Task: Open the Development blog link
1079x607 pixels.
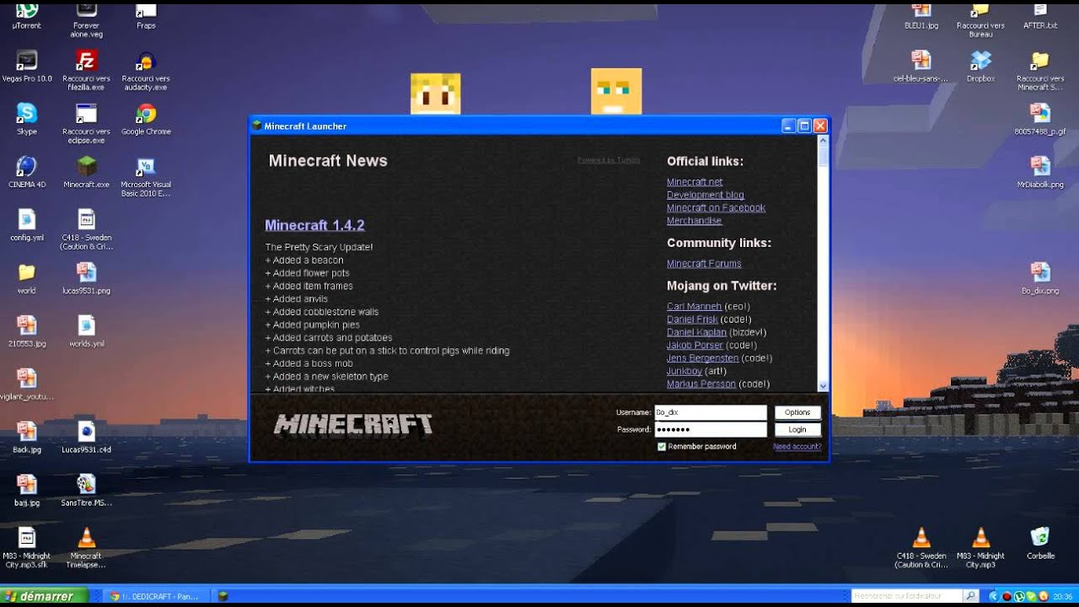Action: (706, 195)
